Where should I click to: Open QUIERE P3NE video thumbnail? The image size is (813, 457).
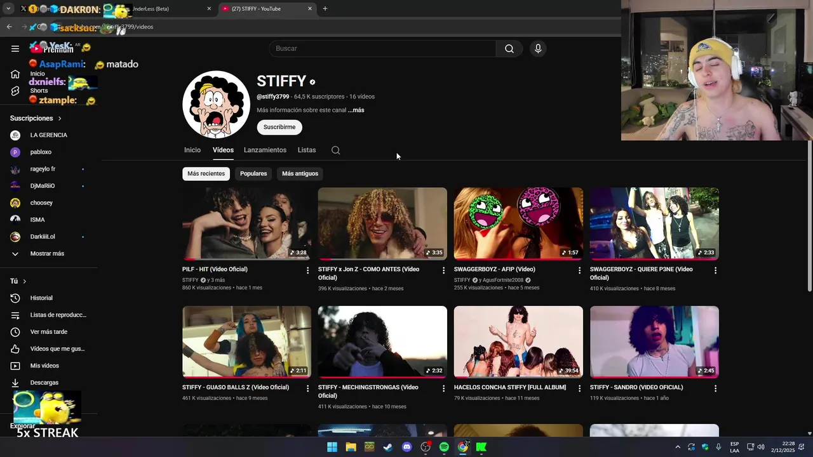pos(654,223)
